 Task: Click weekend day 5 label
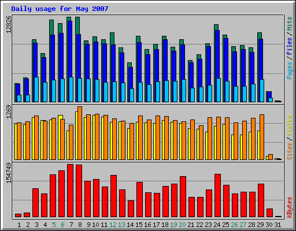click(x=54, y=225)
